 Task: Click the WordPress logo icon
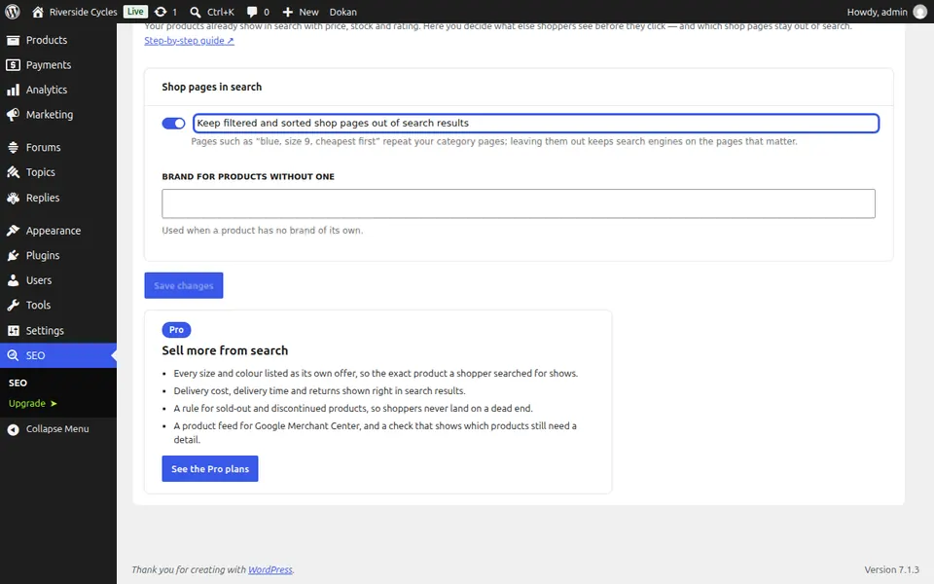point(12,12)
